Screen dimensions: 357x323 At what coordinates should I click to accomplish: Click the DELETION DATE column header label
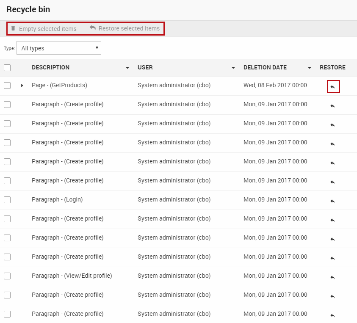(x=265, y=67)
